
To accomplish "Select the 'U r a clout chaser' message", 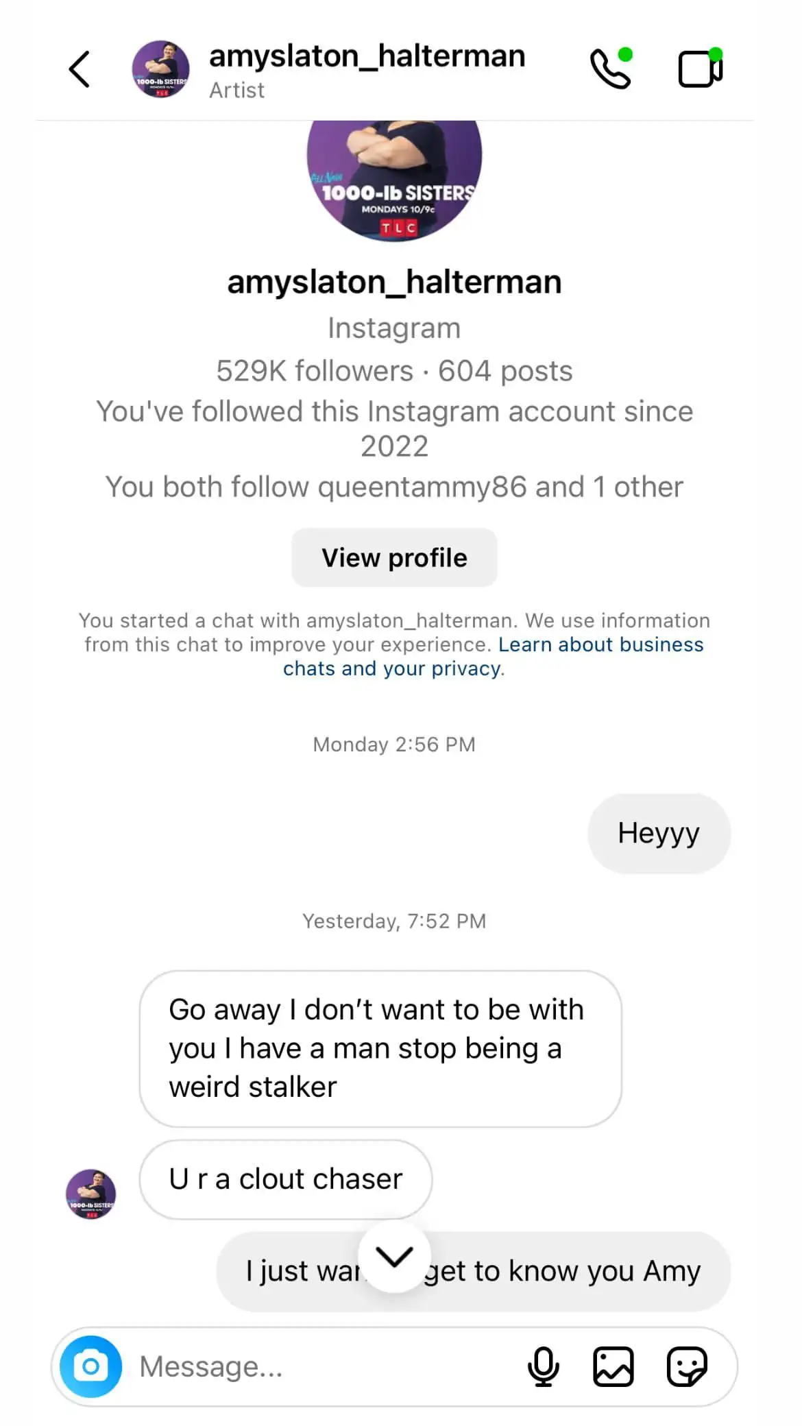I will [284, 1179].
